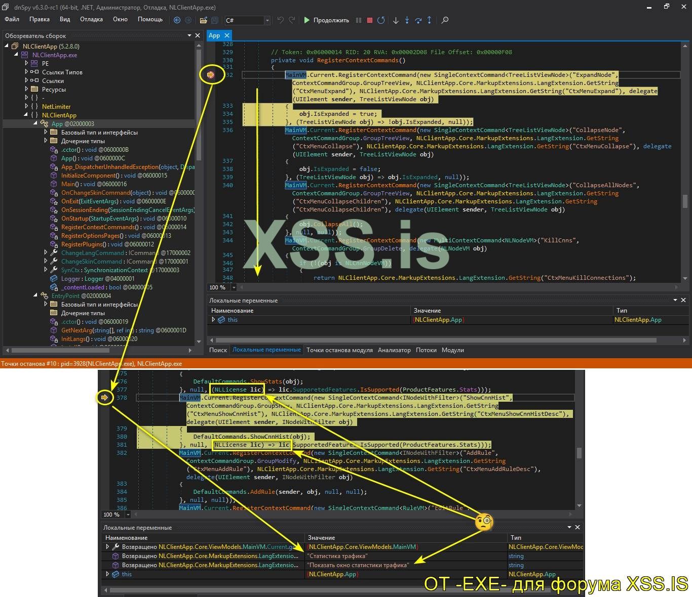The image size is (692, 597).
Task: Expand the NetLimiter namespace node
Action: click(26, 107)
